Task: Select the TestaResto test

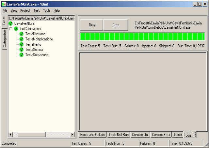Action: coord(33,44)
